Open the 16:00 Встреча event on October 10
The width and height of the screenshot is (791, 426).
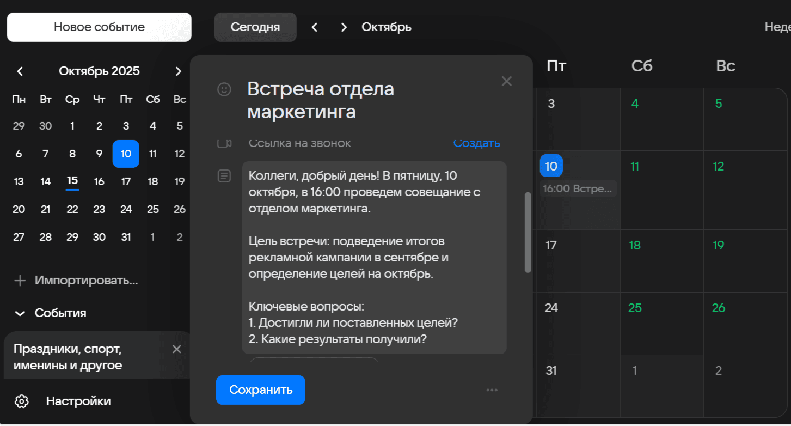coord(577,190)
